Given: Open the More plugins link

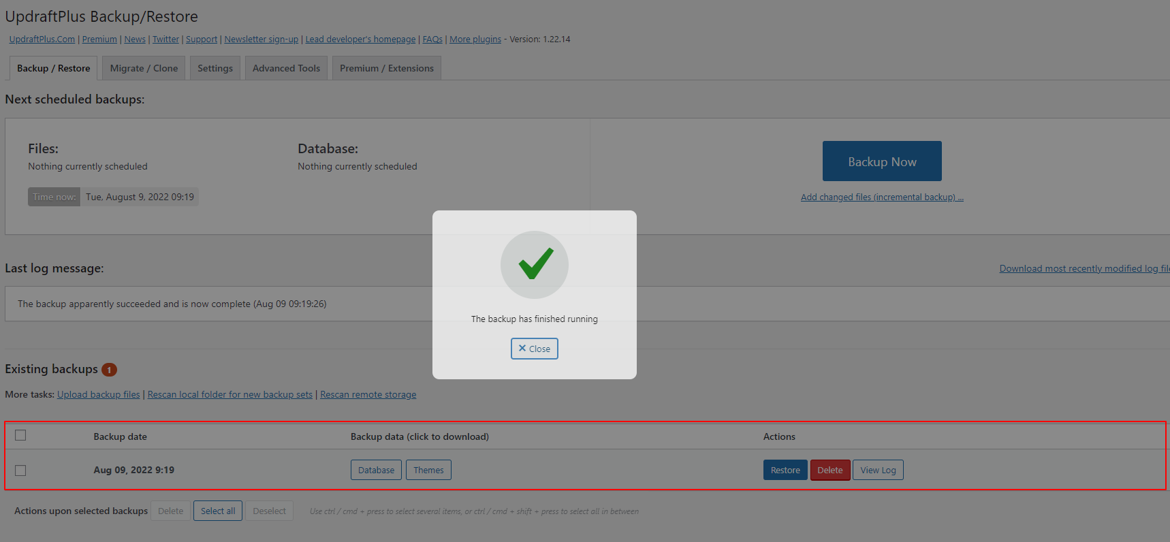Looking at the screenshot, I should pos(475,39).
